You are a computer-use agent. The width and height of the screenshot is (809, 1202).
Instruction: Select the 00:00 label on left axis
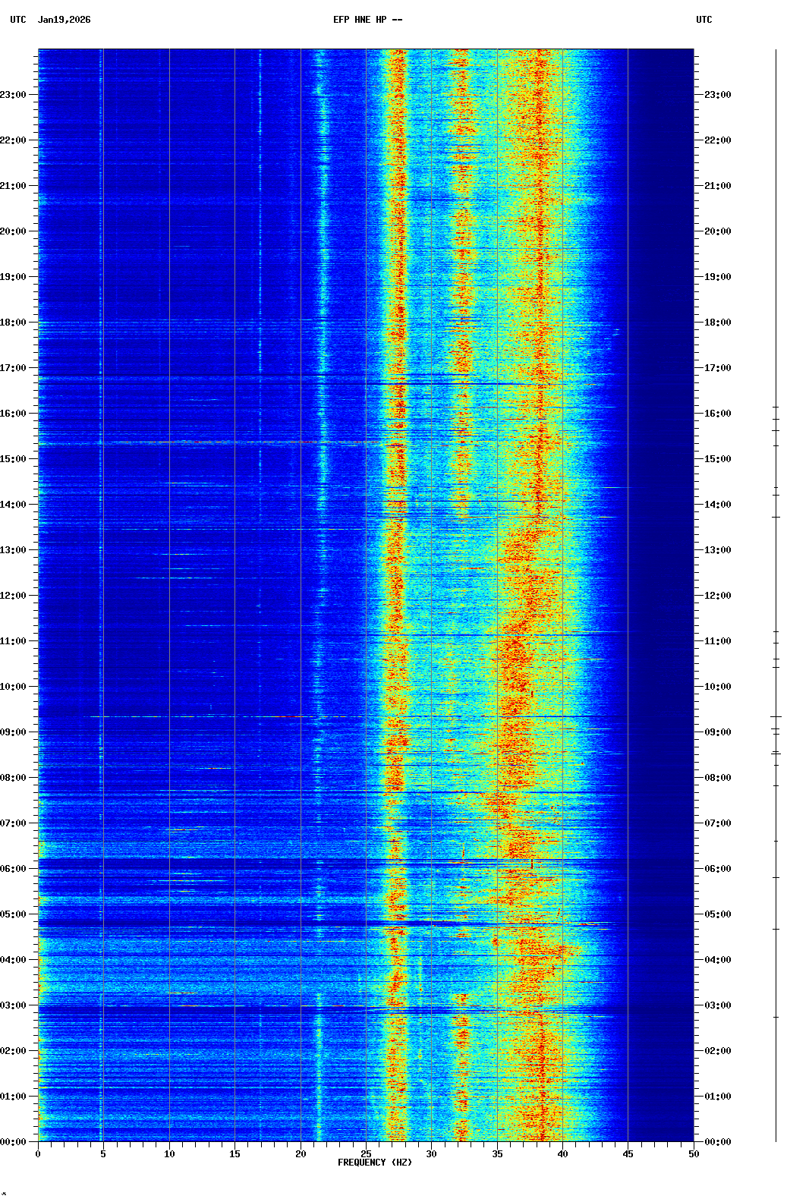[x=13, y=1142]
